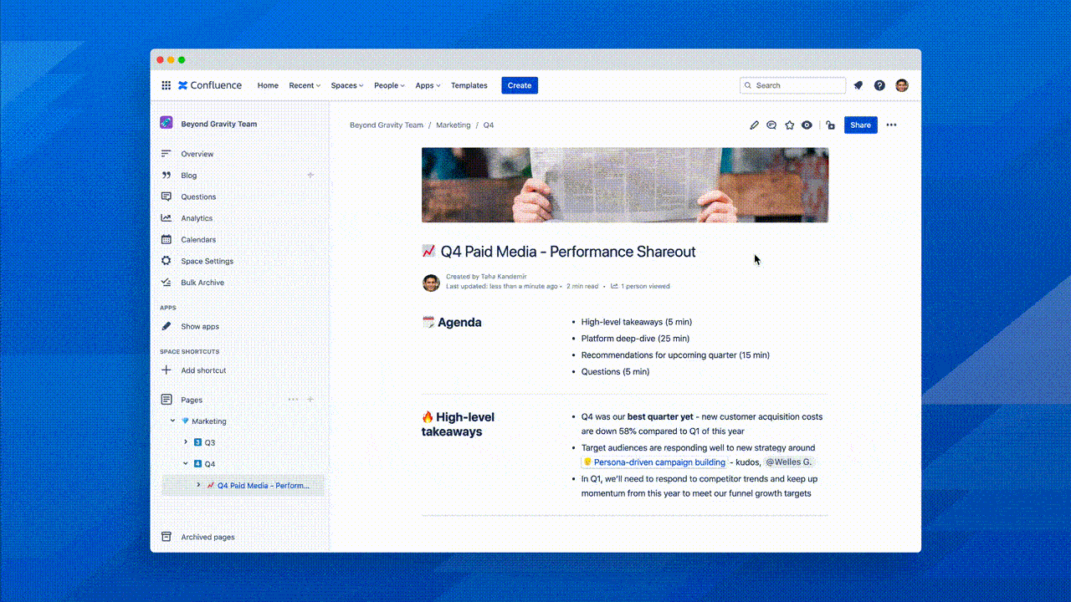Go to Home in top navigation
The image size is (1071, 602).
(x=268, y=85)
